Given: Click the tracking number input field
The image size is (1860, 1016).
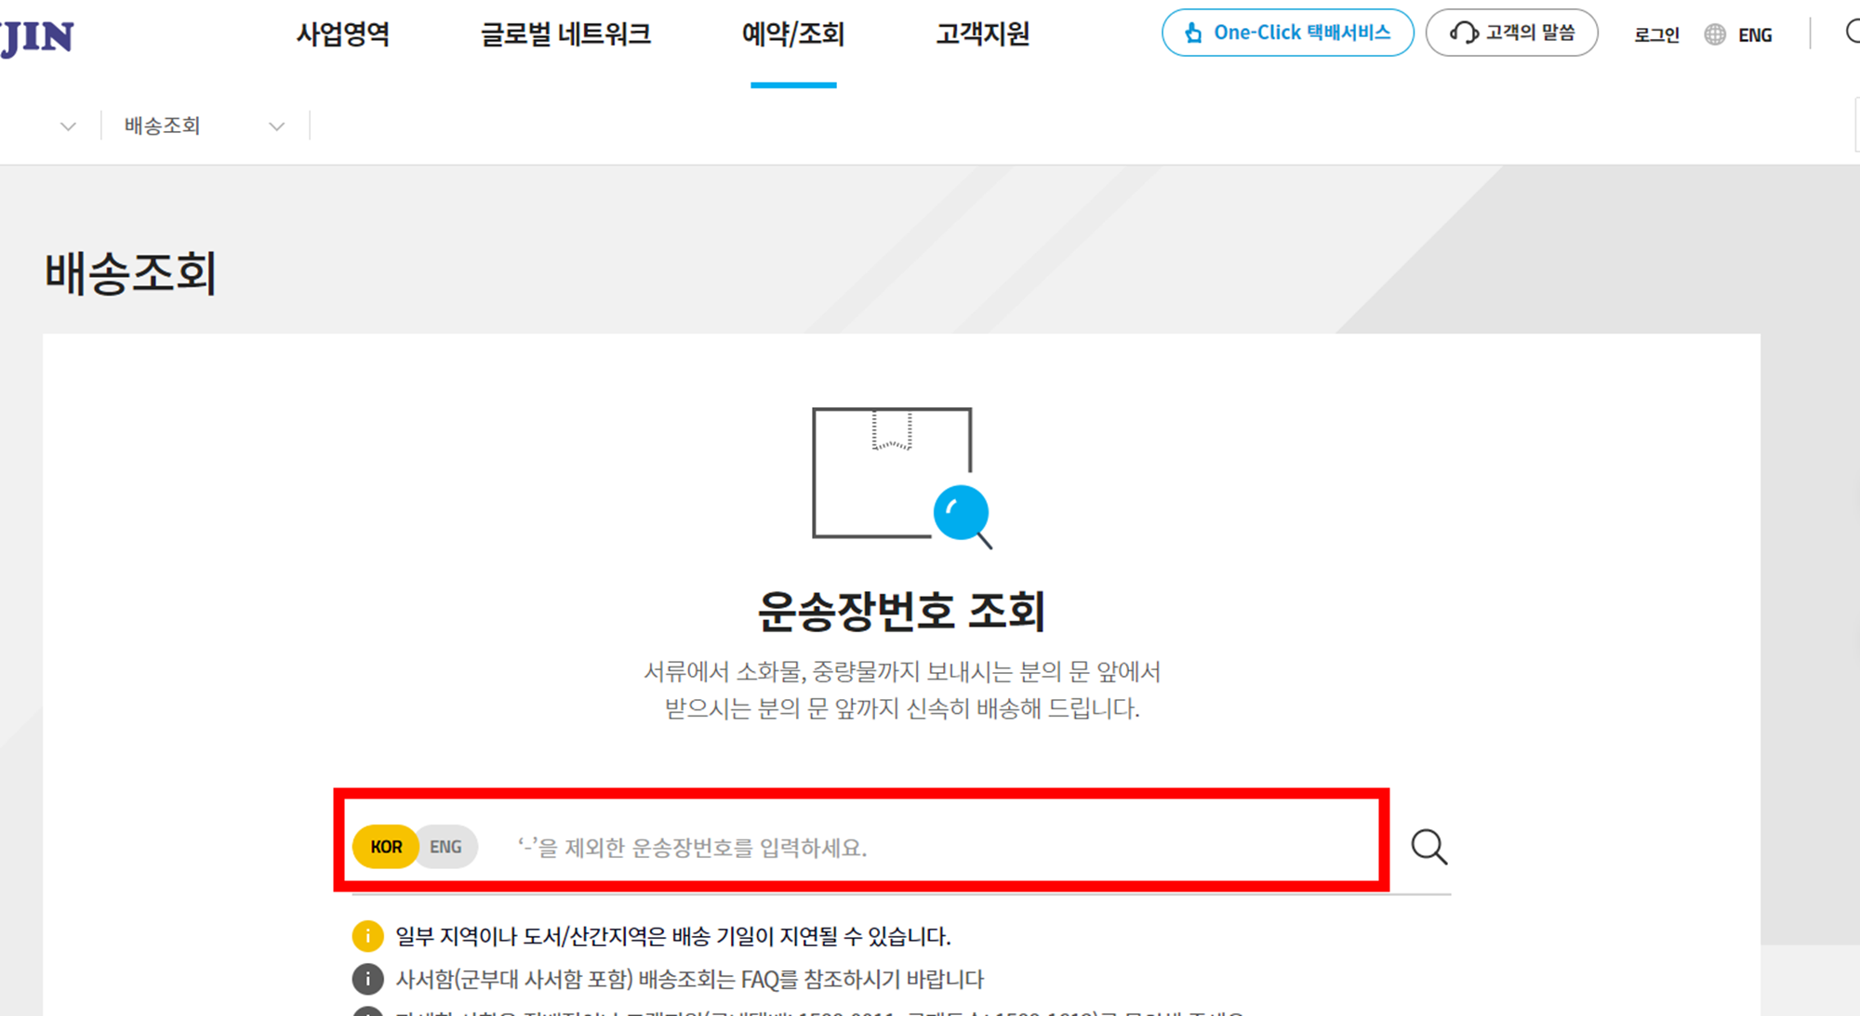Looking at the screenshot, I should (x=883, y=847).
